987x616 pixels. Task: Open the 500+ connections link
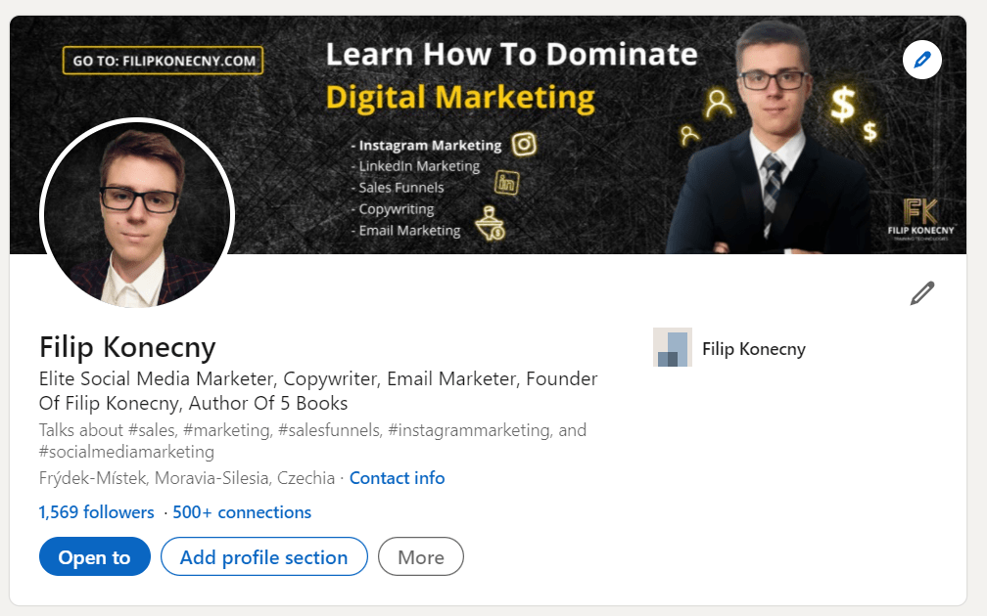[x=242, y=512]
